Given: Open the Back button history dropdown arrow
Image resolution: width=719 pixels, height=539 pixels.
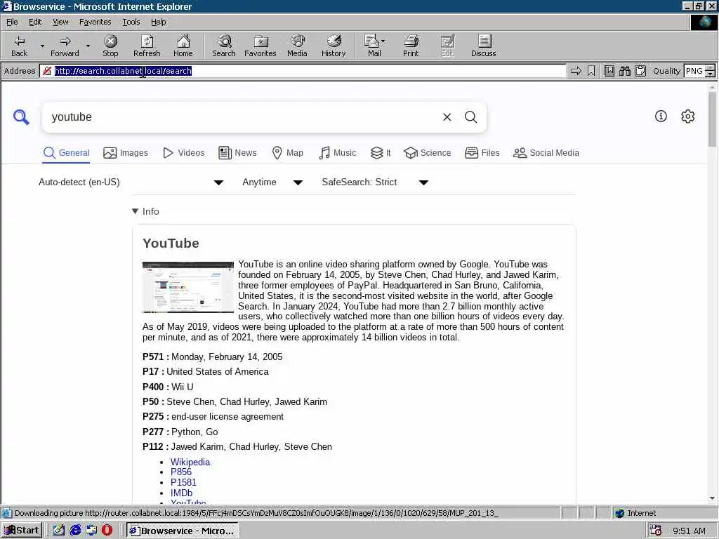Looking at the screenshot, I should 42,46.
